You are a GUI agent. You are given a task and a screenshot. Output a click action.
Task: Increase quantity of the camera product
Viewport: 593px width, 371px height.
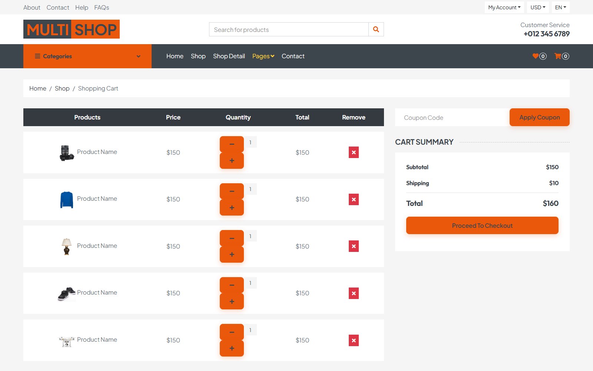[x=232, y=161]
